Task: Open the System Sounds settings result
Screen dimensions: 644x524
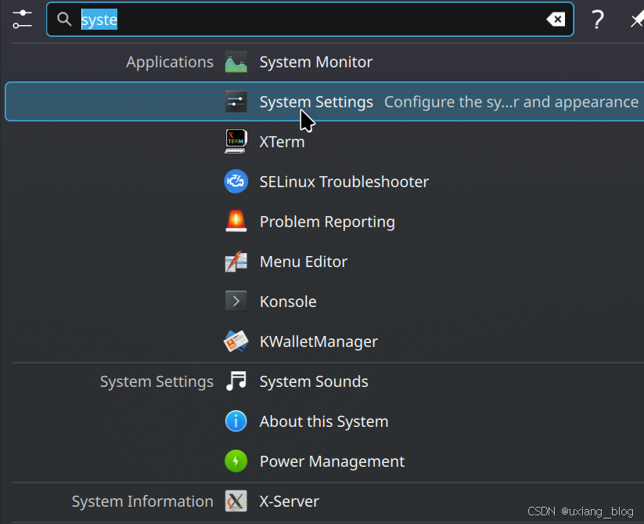Action: (314, 381)
